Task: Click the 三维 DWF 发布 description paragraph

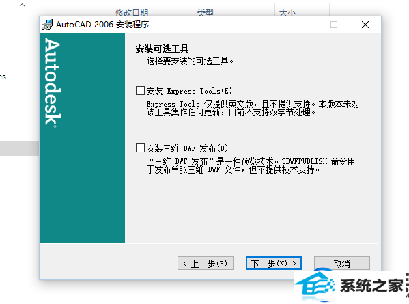Action: [251, 165]
